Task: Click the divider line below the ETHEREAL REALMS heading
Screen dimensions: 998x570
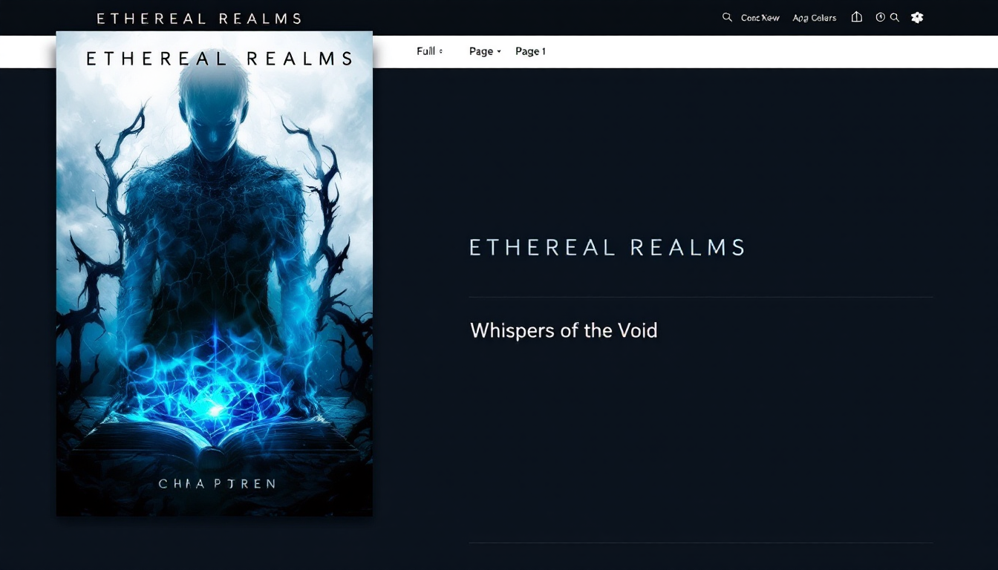Action: click(x=700, y=297)
